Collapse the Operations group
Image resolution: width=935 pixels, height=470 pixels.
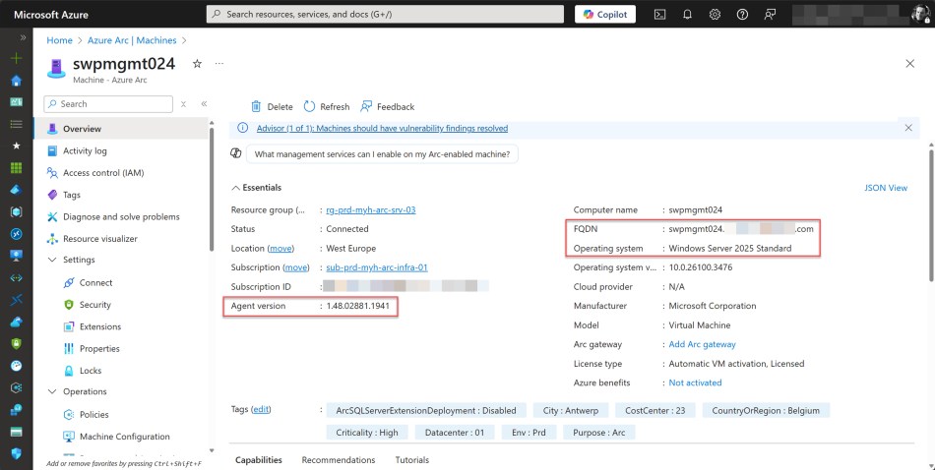click(52, 391)
